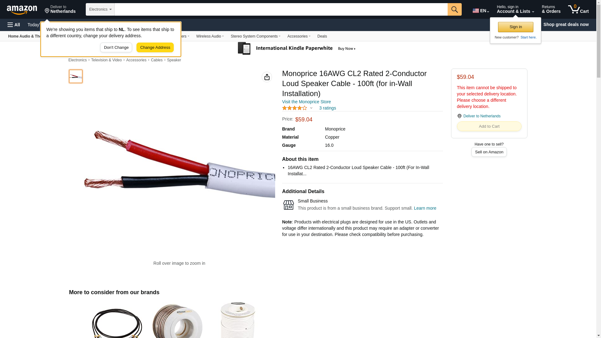
Task: Click the share icon on product image
Action: point(267,77)
